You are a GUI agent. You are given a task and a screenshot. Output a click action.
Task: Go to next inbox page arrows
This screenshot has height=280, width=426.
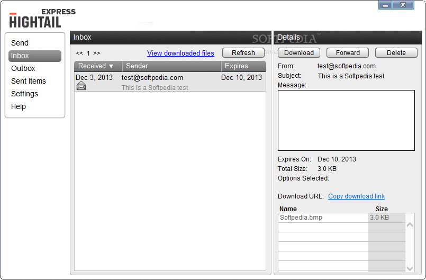point(97,53)
